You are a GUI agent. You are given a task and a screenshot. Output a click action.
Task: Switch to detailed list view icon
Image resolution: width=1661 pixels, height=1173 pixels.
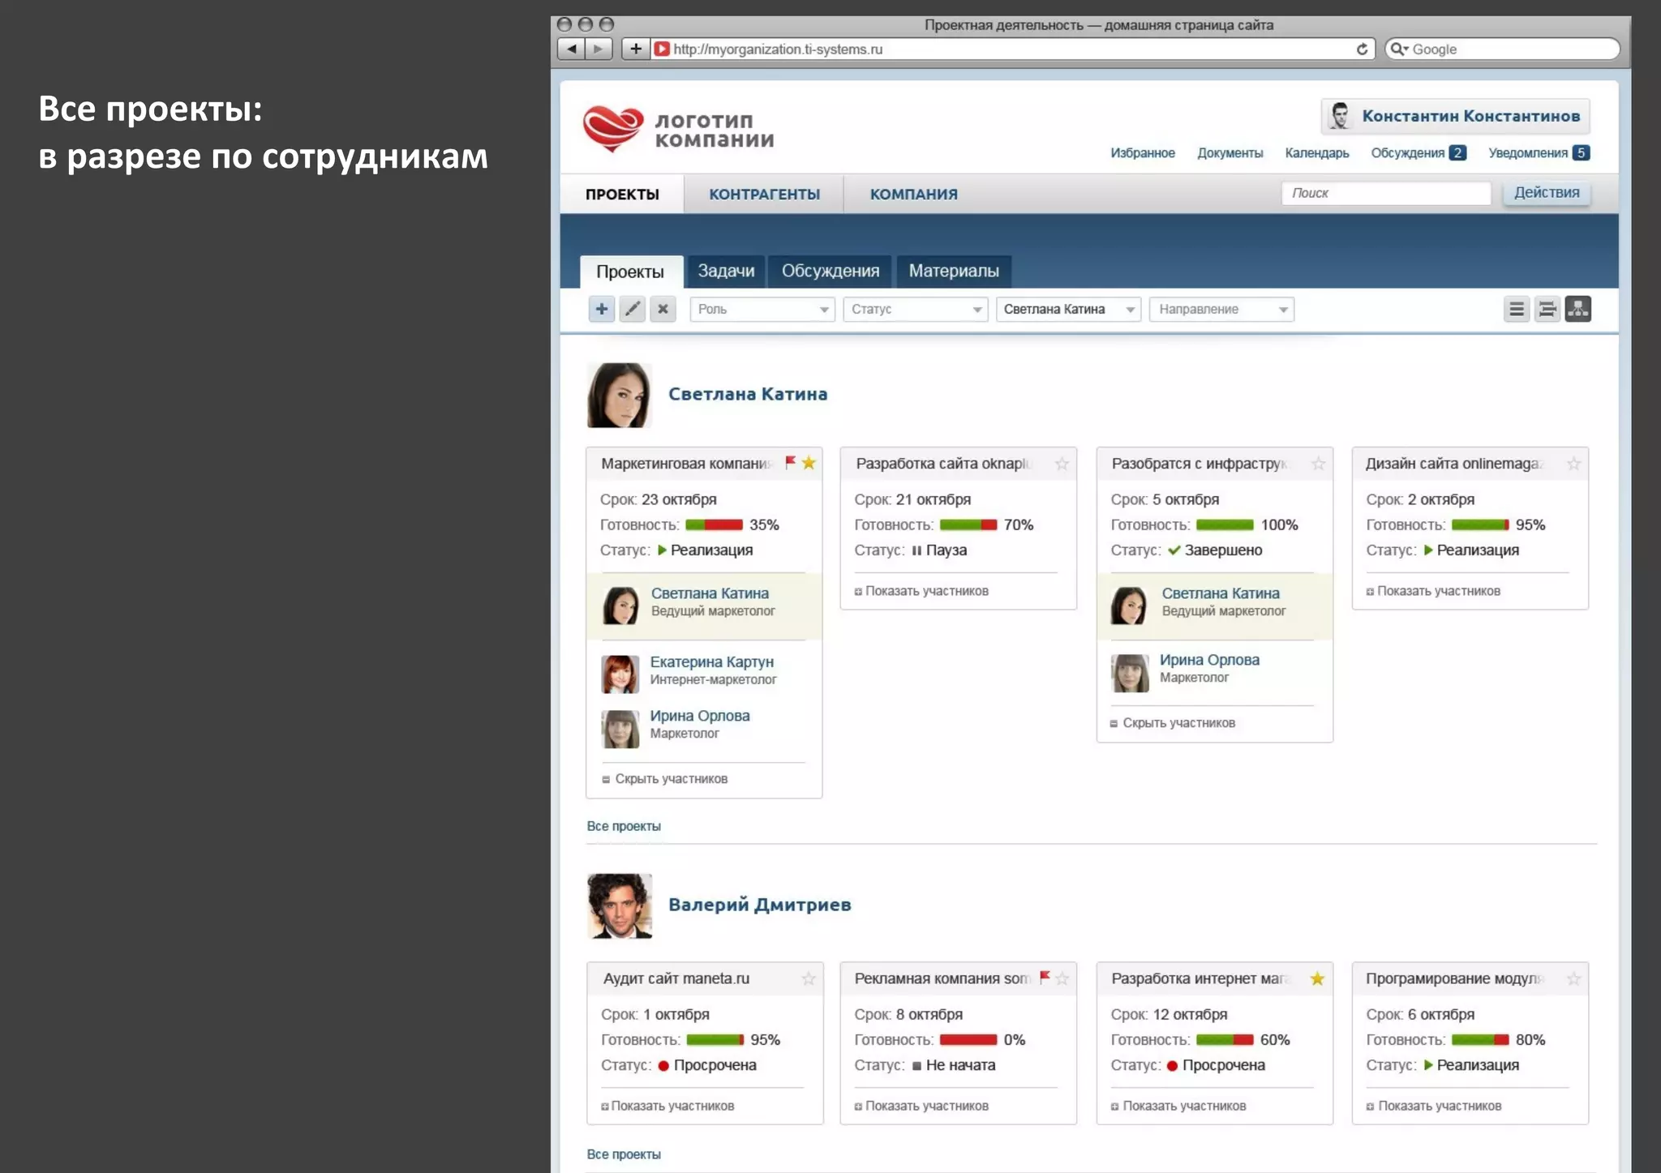tap(1547, 309)
